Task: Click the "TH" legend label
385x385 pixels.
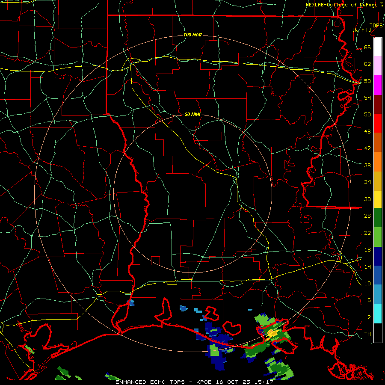Action: (x=367, y=334)
